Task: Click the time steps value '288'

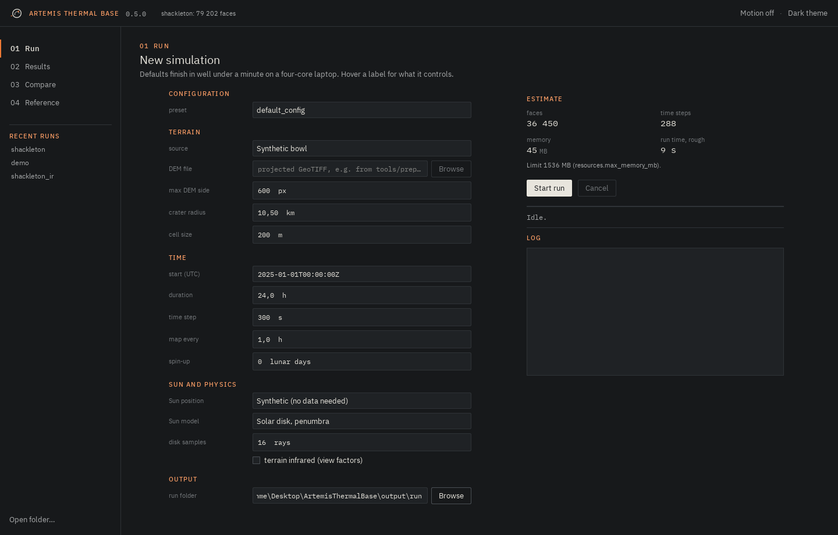Action: coord(668,124)
